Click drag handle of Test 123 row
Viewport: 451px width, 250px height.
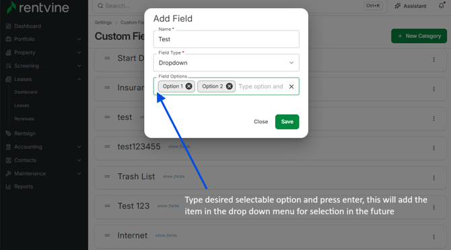tap(107, 206)
